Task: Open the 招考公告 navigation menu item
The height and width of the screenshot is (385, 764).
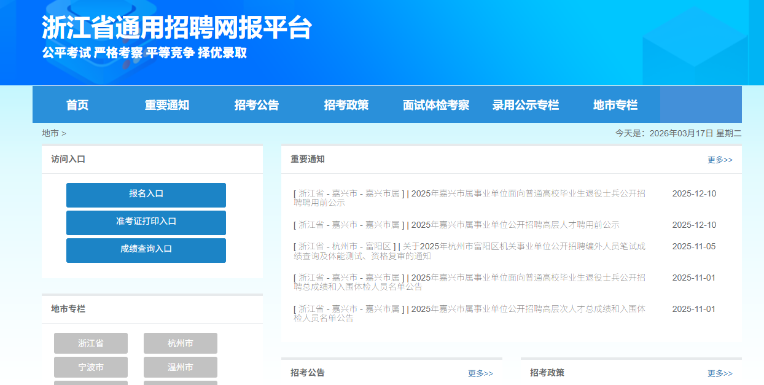Action: point(257,104)
